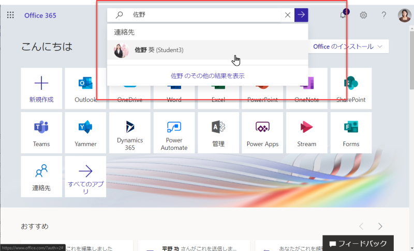Launch SharePoint app
414x251 pixels.
coord(351,88)
